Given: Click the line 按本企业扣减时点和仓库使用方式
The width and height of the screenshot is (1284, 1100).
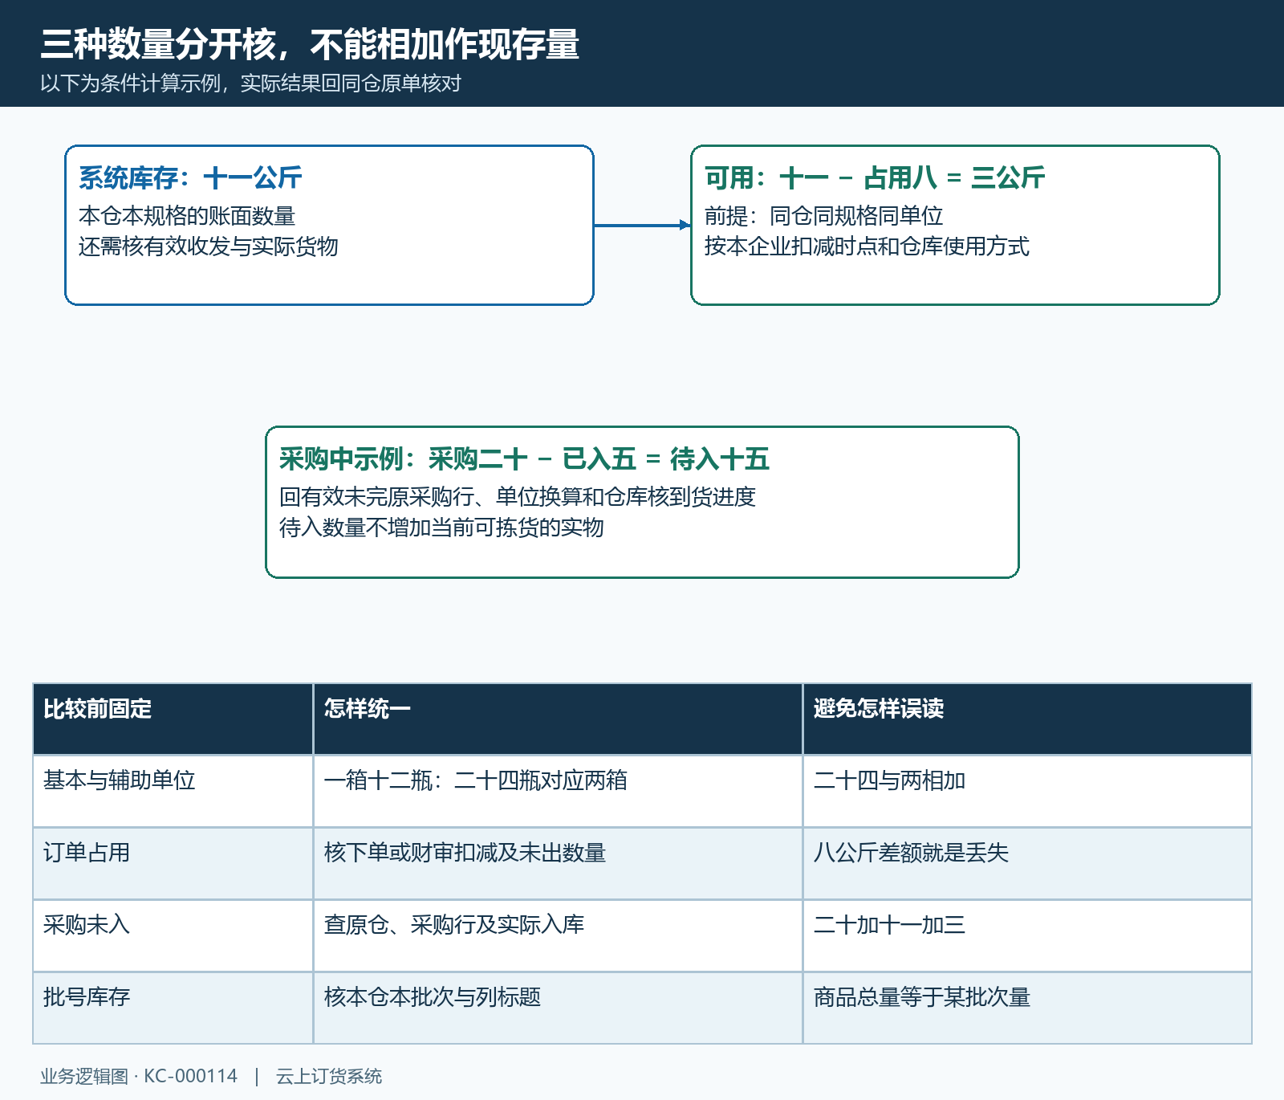Looking at the screenshot, I should point(867,246).
